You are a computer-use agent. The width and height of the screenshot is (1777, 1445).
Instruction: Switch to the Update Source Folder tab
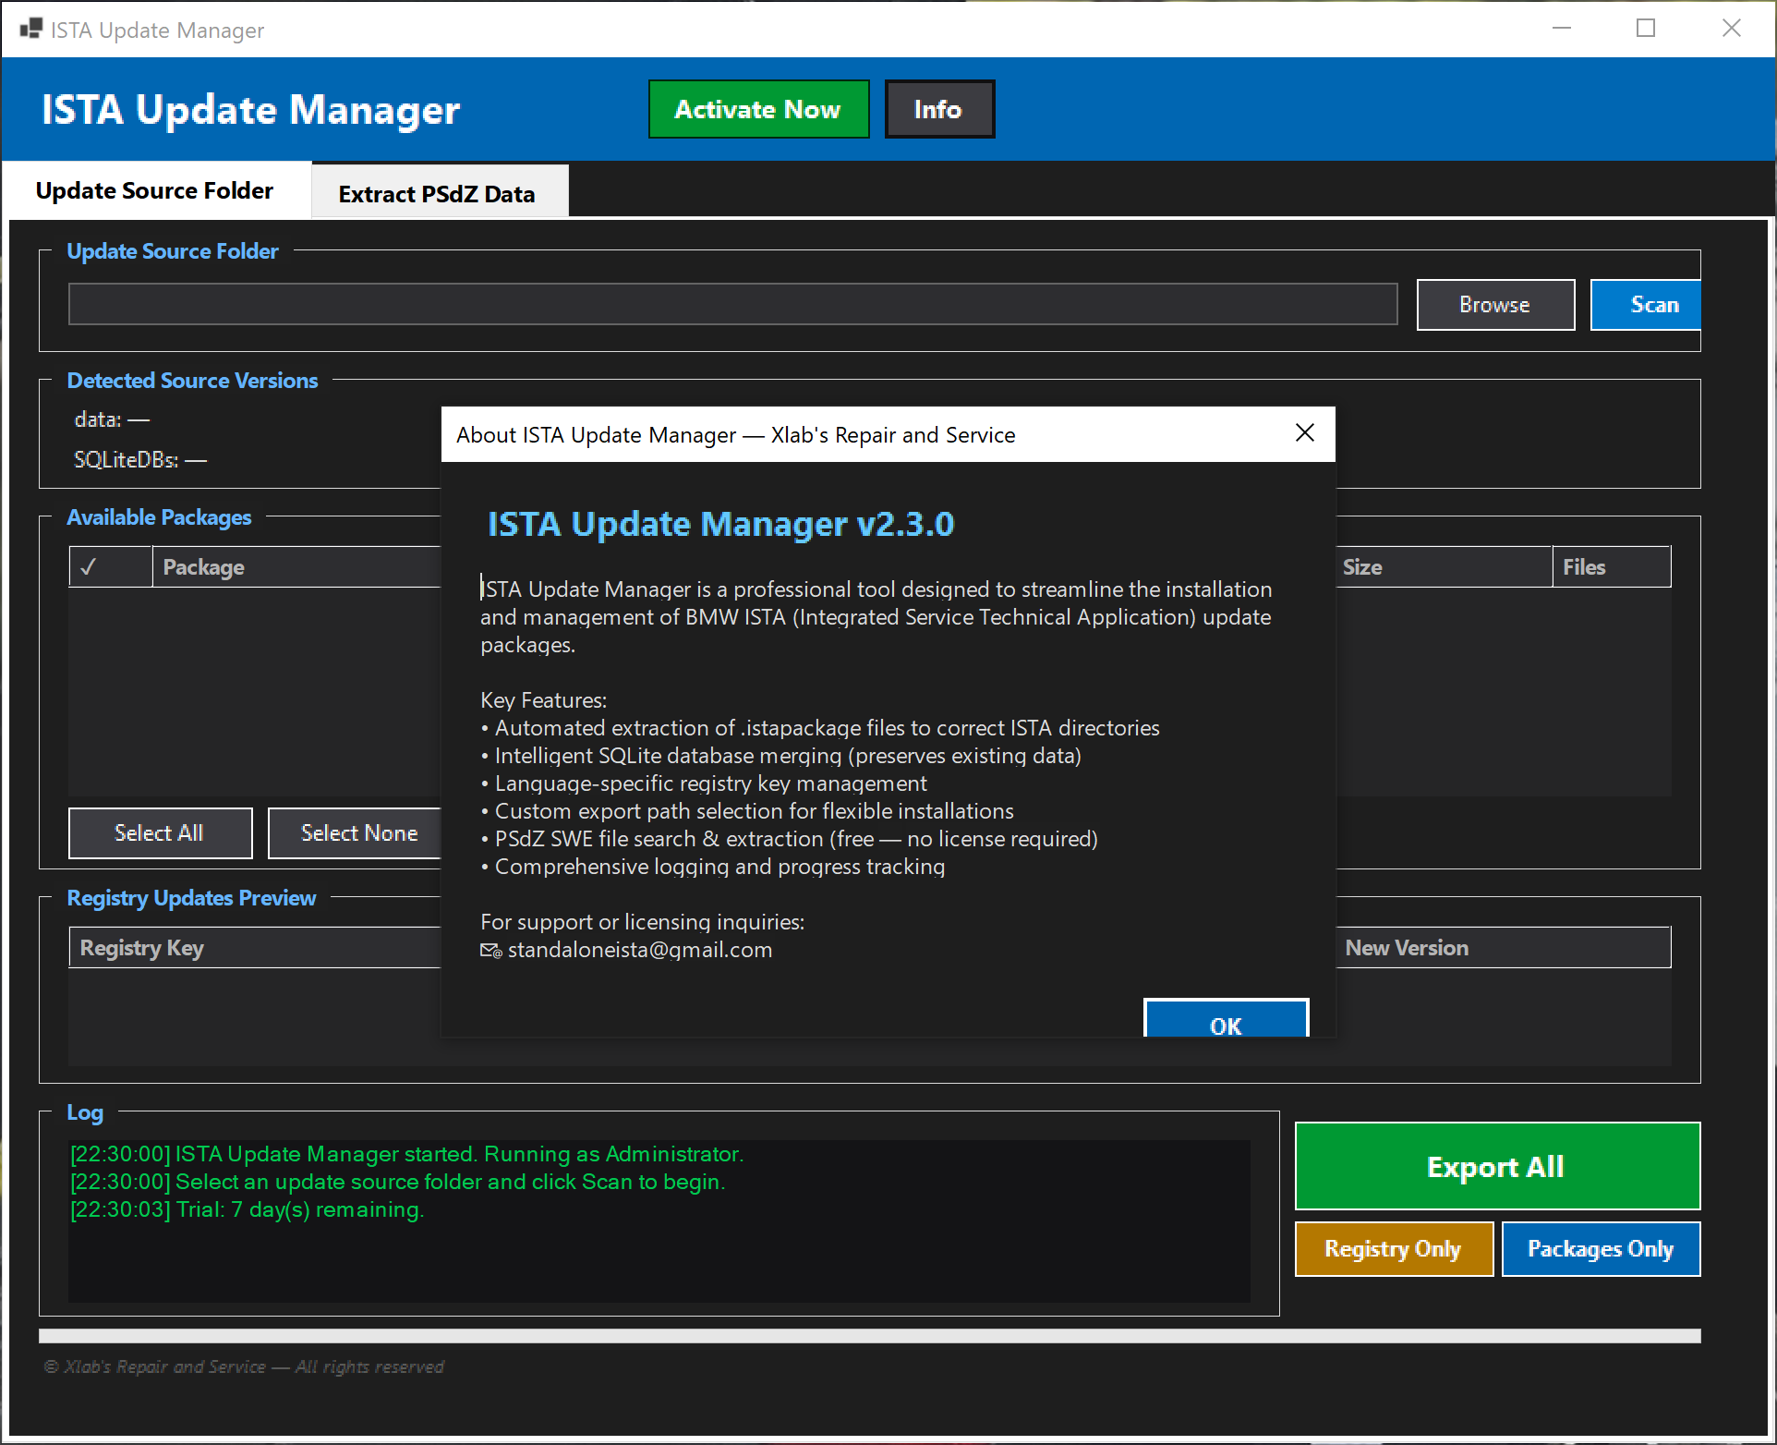(x=154, y=190)
